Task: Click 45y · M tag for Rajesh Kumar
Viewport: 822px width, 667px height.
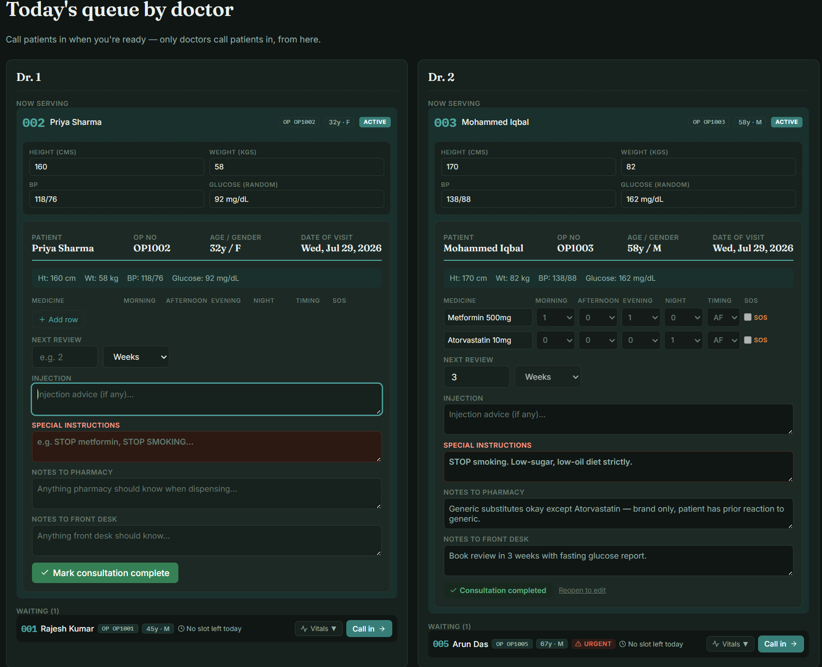Action: pyautogui.click(x=158, y=629)
